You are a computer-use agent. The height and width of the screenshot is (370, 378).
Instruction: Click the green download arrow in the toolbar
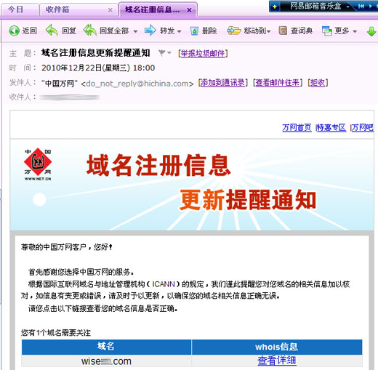point(371,31)
